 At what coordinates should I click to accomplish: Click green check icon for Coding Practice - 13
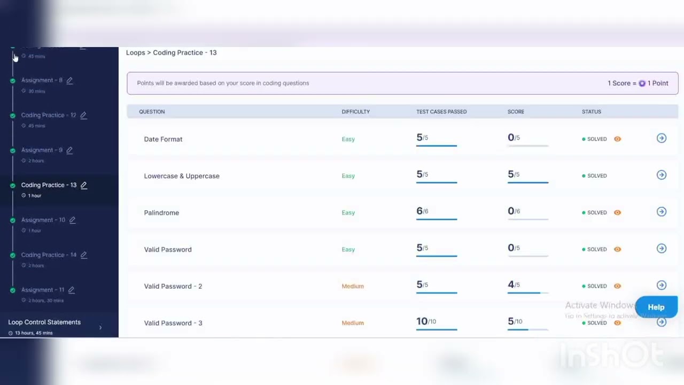[13, 186]
